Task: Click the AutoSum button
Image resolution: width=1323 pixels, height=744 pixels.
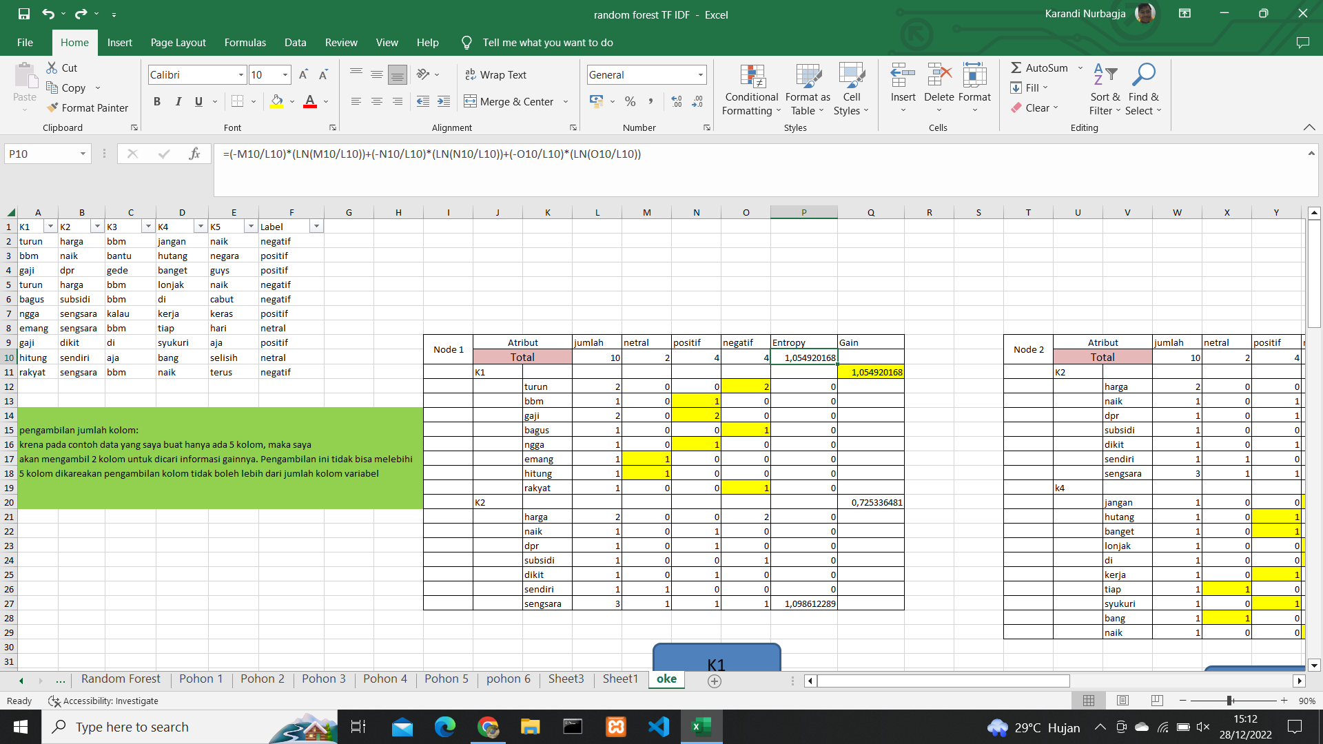Action: (x=1039, y=68)
